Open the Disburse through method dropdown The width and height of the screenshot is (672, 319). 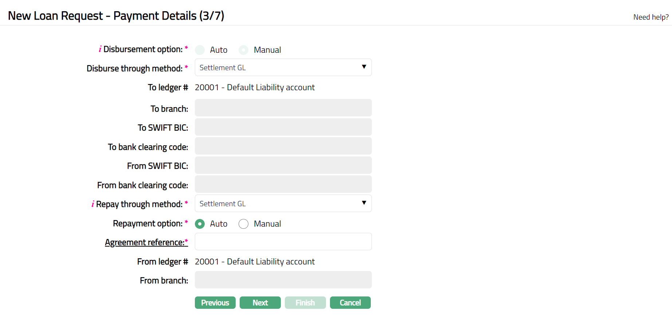click(283, 67)
